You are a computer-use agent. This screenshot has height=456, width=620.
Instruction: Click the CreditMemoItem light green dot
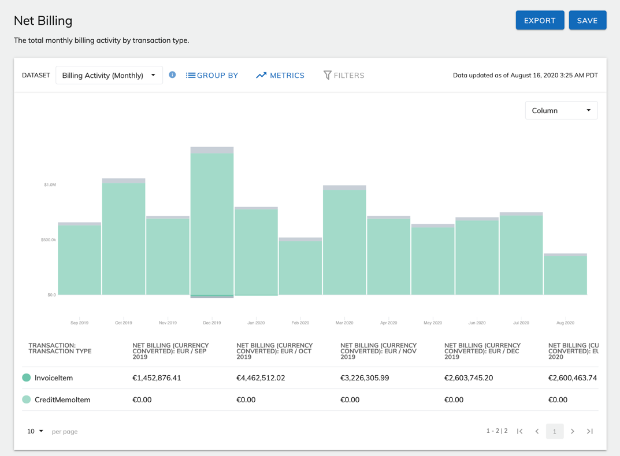pos(27,399)
